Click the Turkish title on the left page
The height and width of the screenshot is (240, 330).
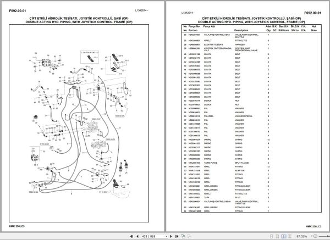coord(79,18)
